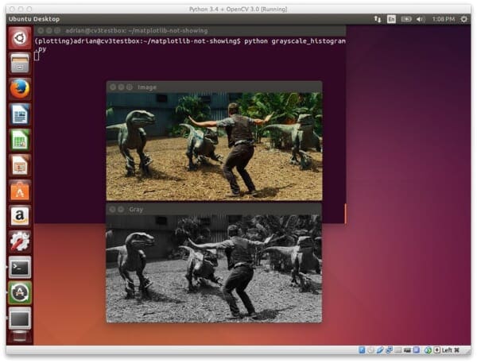Launch LibreOffice Impress from the dock

tap(20, 164)
